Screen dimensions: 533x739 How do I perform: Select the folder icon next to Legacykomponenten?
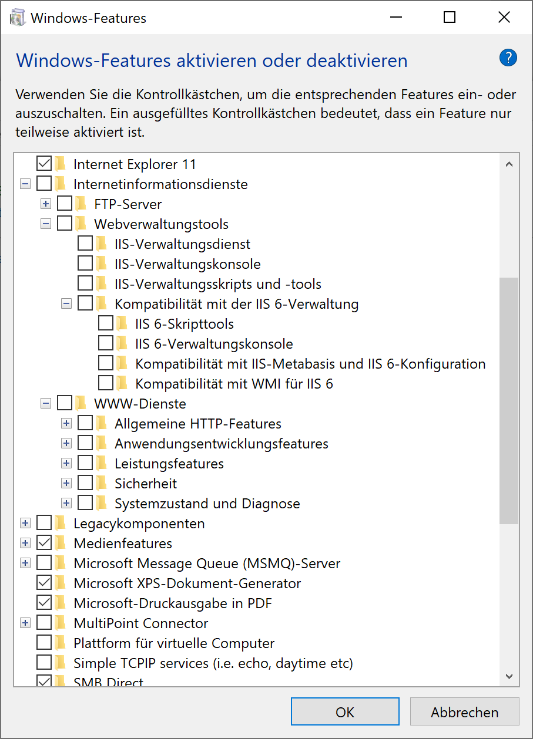point(61,524)
